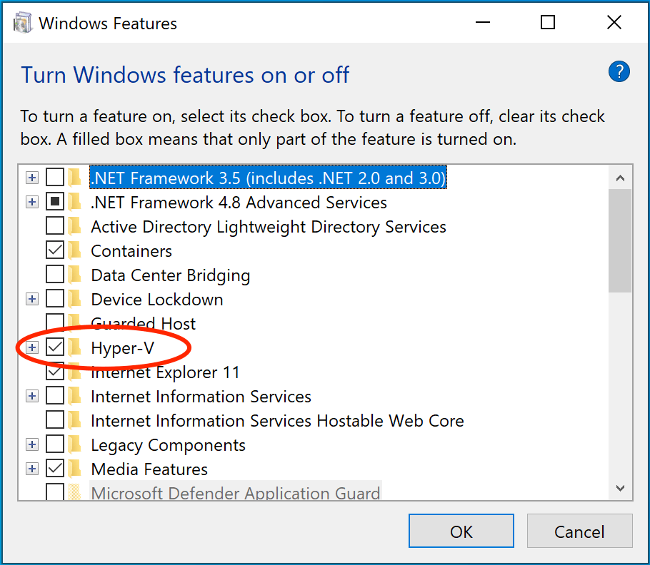Image resolution: width=650 pixels, height=565 pixels.
Task: Click the Help question mark icon
Action: 619,71
